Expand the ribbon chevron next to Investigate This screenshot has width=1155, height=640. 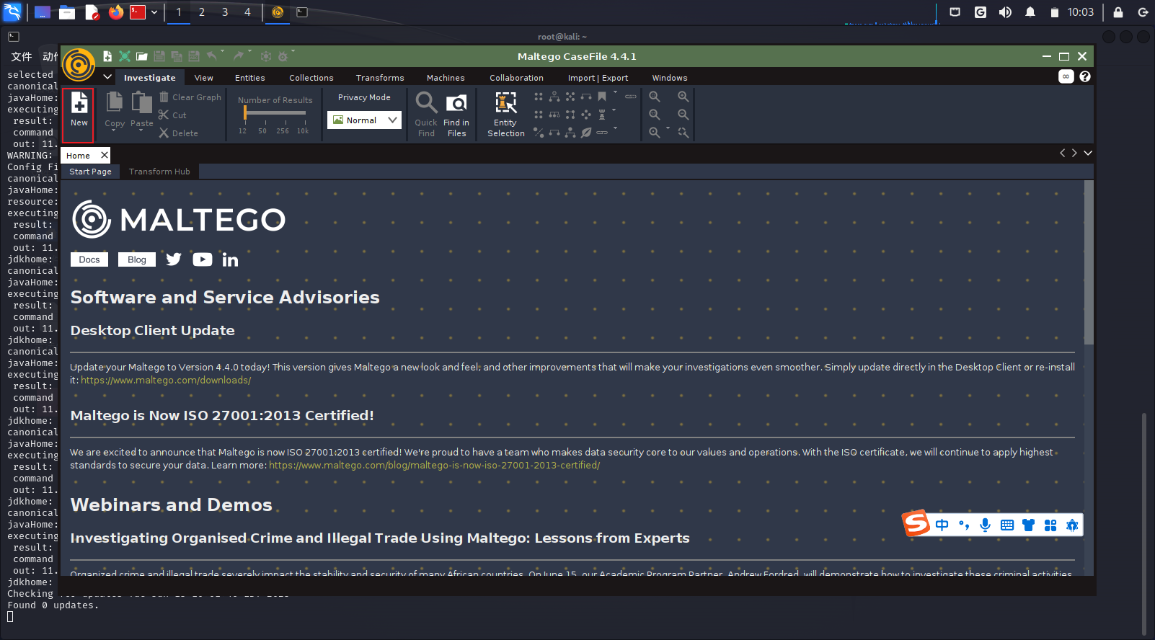(107, 77)
